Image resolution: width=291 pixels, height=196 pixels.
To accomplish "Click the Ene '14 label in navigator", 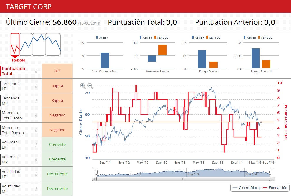I will pos(251,174).
